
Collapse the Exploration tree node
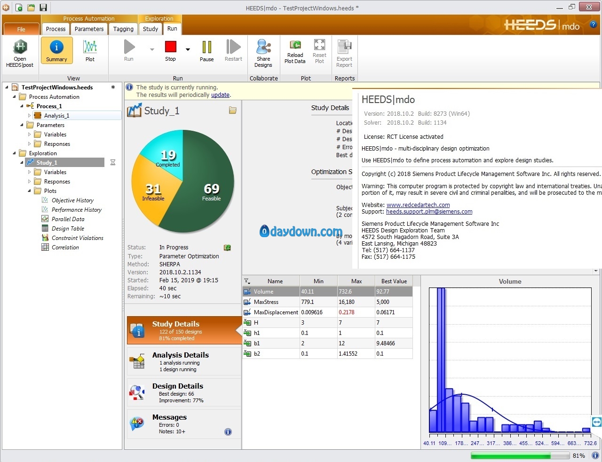[x=14, y=153]
